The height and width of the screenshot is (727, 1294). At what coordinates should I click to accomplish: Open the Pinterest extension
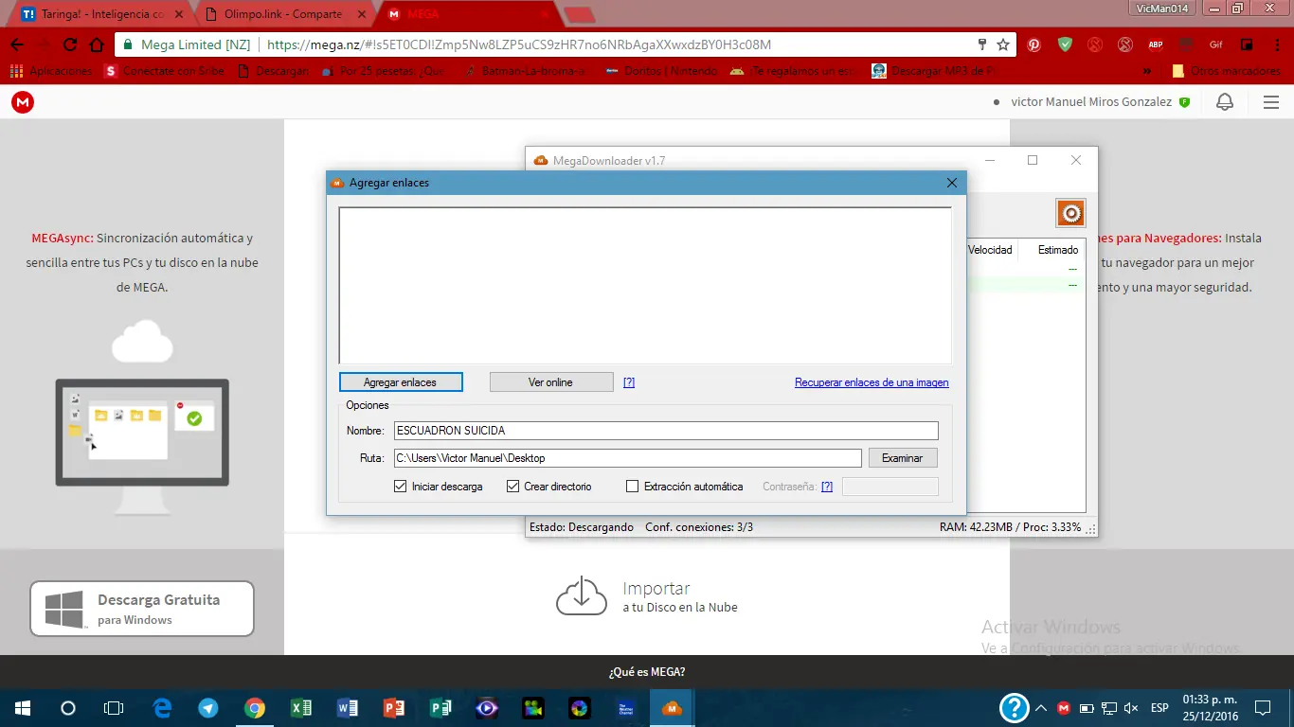coord(1034,44)
